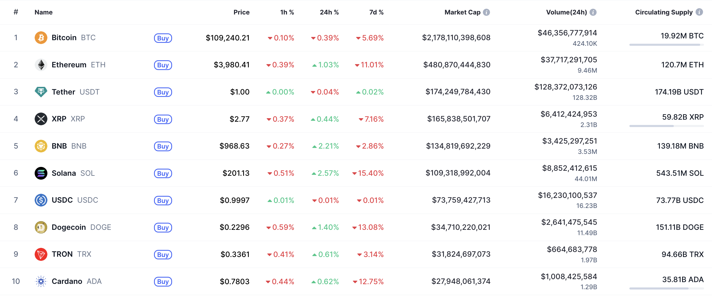712x296 pixels.
Task: Click the Dogecoin logo icon
Action: tap(41, 227)
